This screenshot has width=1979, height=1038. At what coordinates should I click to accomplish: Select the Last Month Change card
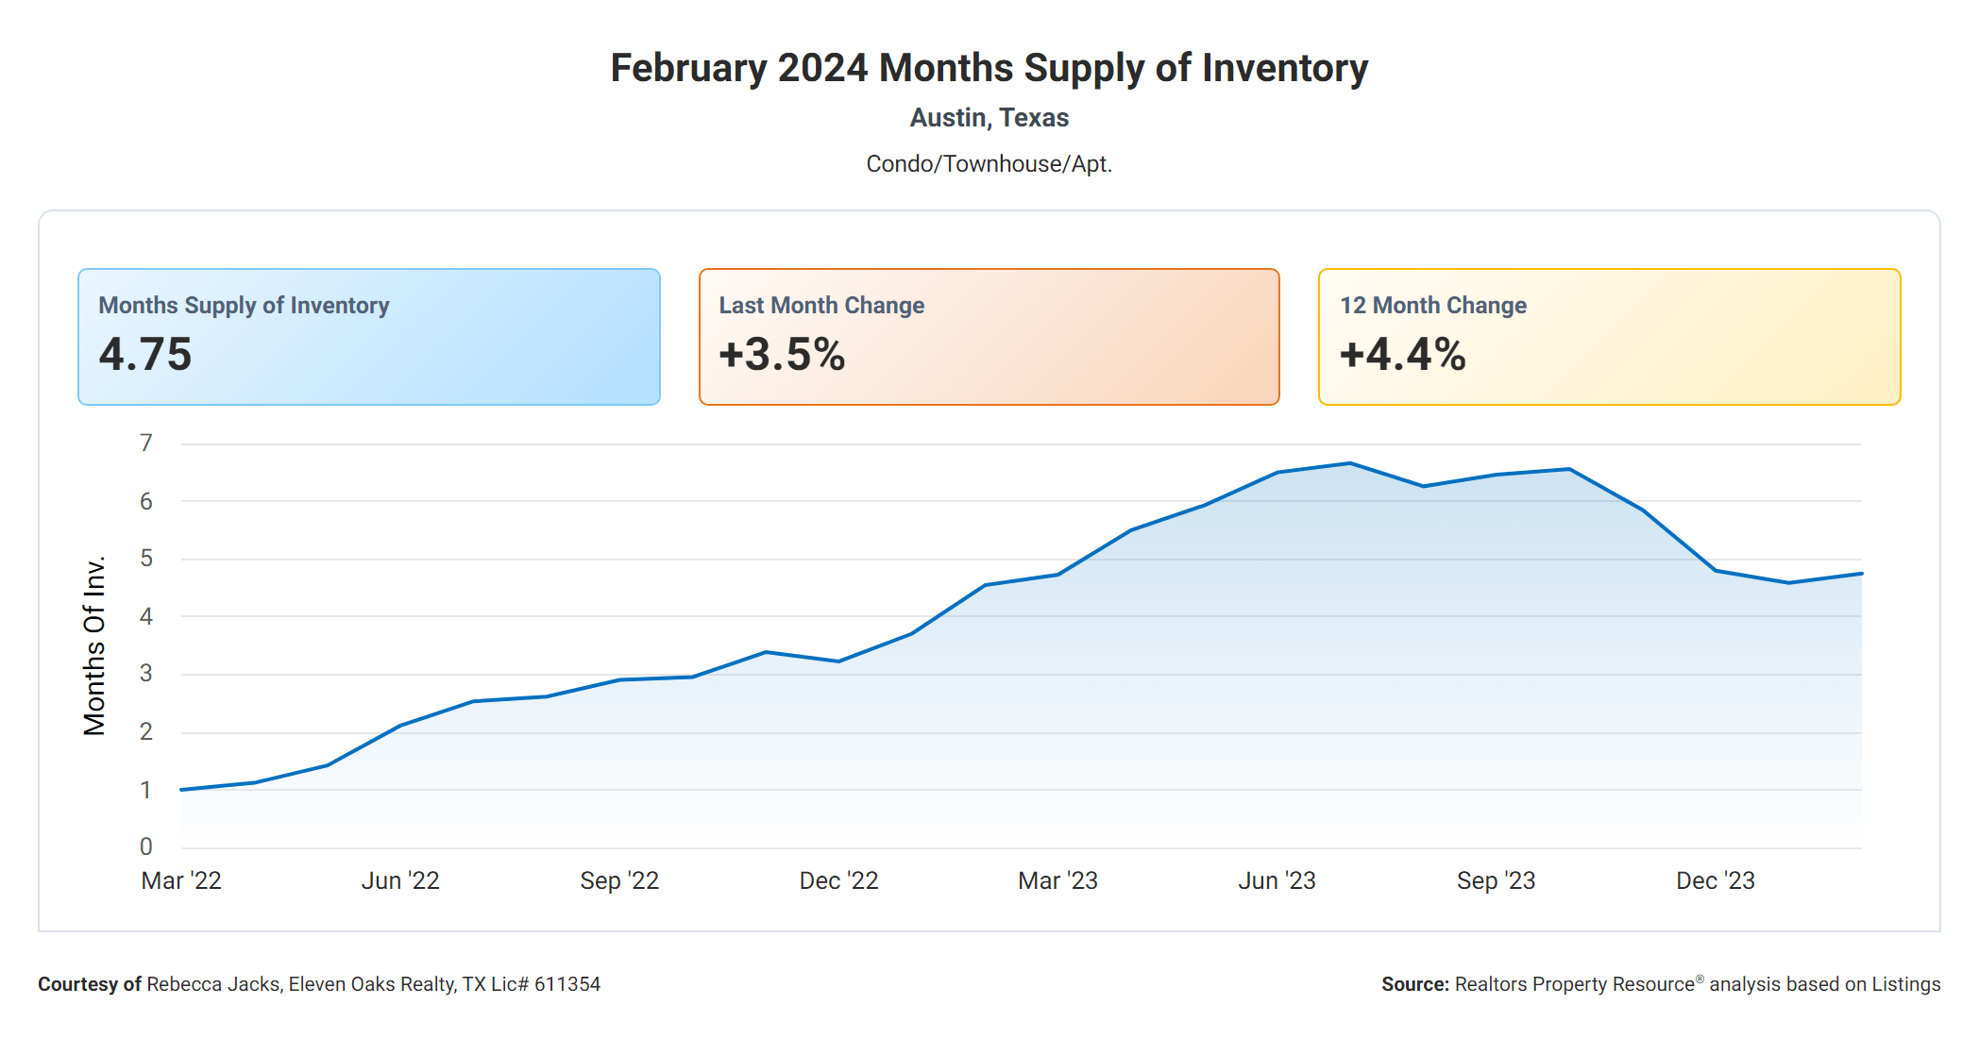pyautogui.click(x=989, y=337)
